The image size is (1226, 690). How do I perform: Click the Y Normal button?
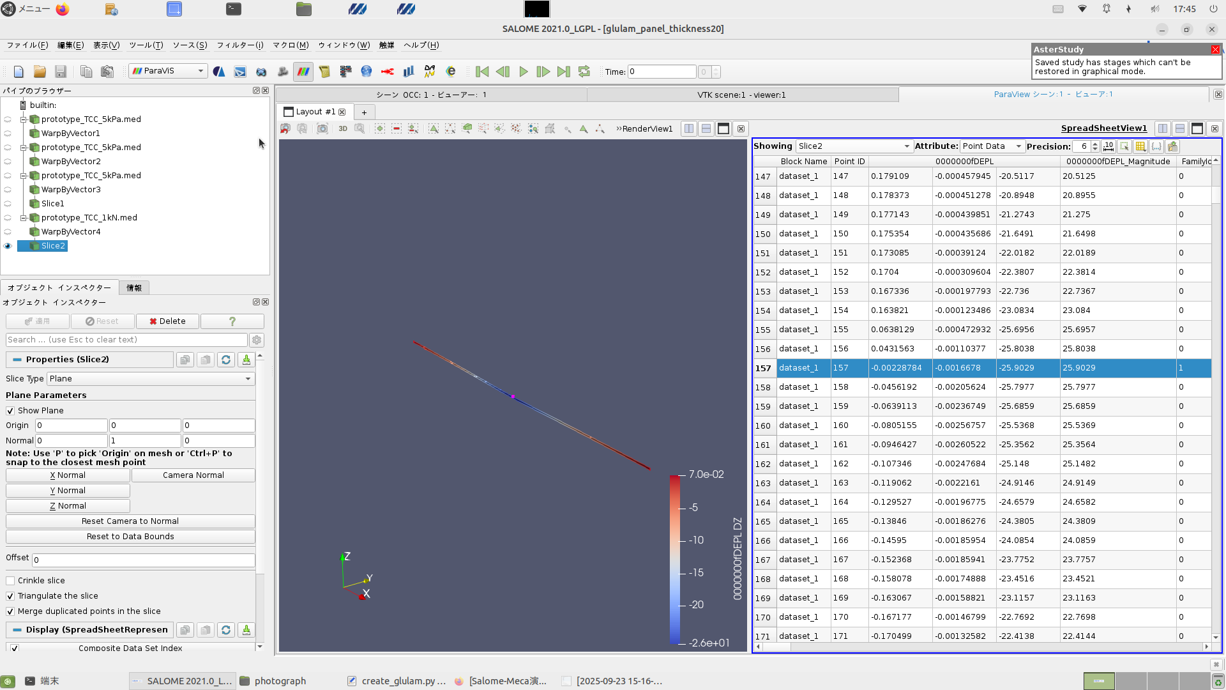[68, 491]
